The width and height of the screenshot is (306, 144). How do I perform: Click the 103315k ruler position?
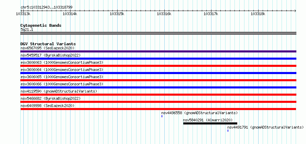pyautogui.click(x=117, y=14)
